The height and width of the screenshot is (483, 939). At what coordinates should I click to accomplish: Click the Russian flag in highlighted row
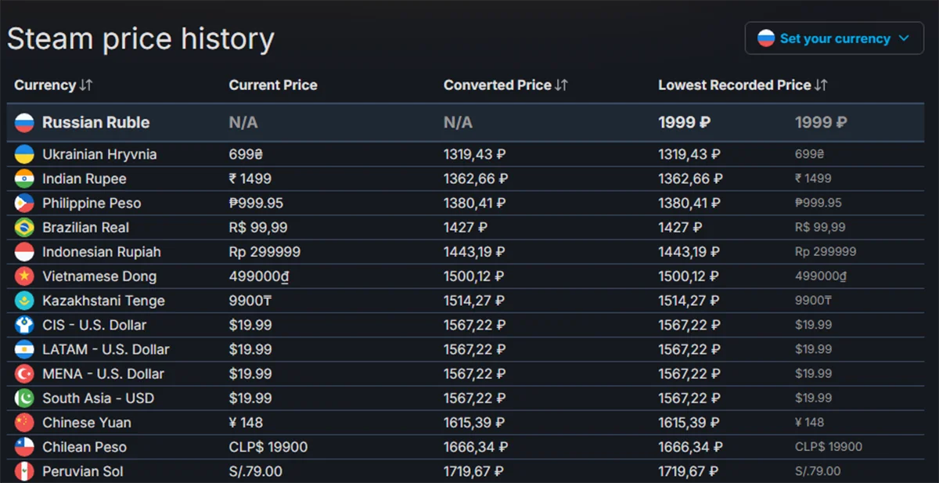click(x=24, y=122)
